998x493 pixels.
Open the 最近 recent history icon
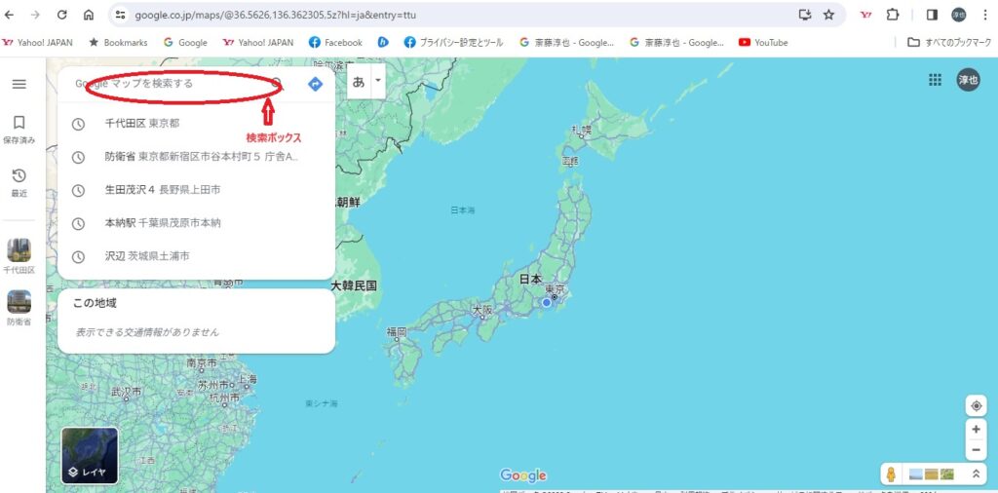tap(19, 182)
